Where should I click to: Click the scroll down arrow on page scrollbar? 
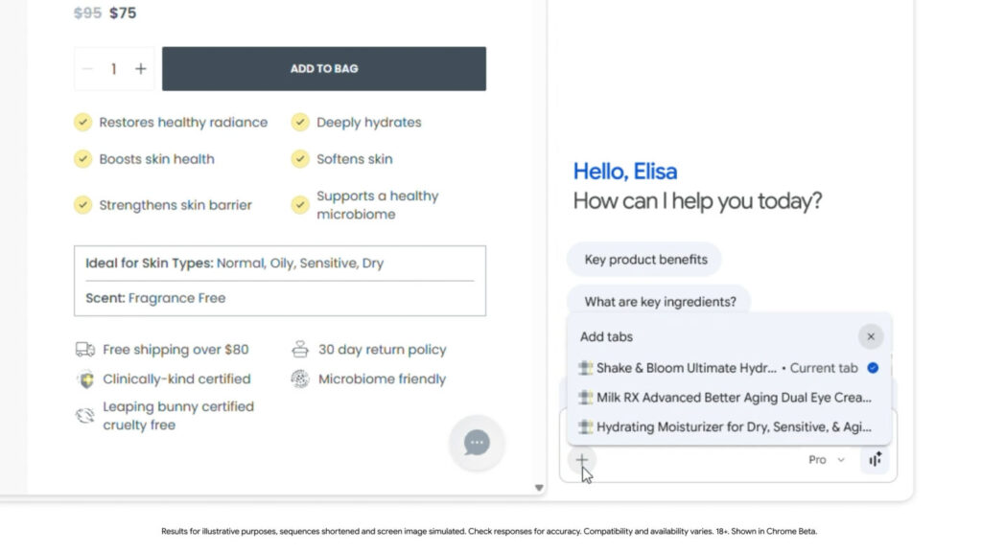[x=539, y=488]
